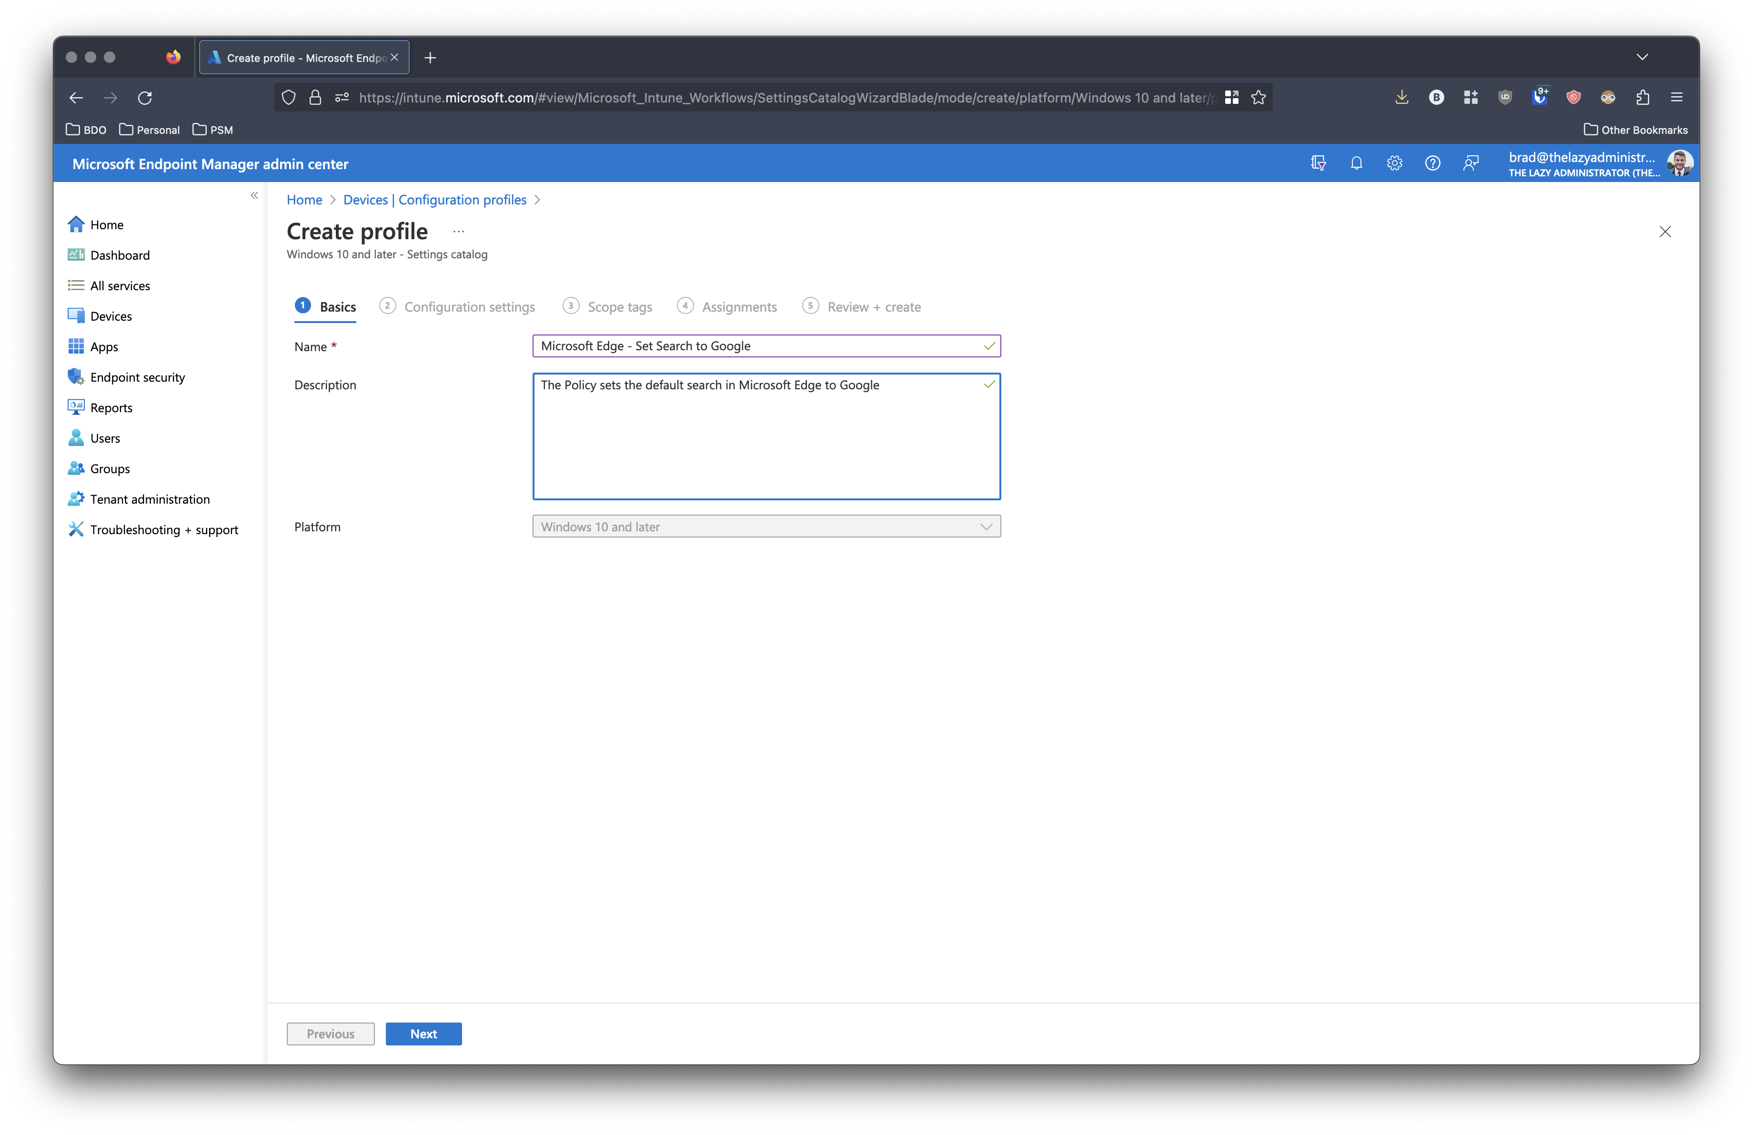Screen dimensions: 1753x1135
Task: Click the site security lock icon
Action: point(315,97)
